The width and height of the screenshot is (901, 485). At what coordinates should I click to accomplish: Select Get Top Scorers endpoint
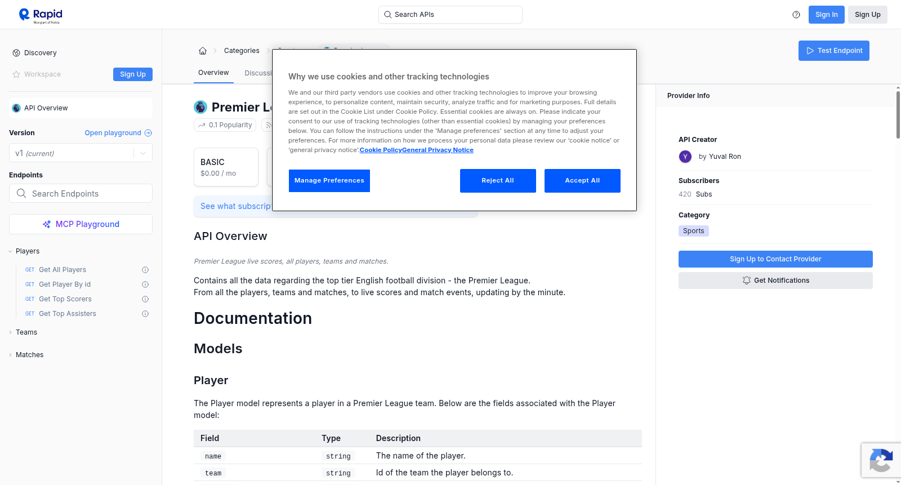click(65, 299)
